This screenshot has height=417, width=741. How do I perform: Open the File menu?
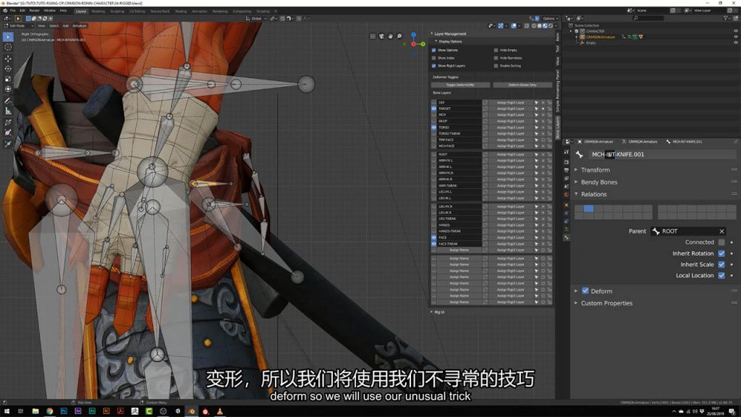pyautogui.click(x=13, y=10)
